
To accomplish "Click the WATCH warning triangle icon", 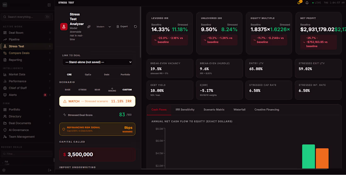I will click(65, 101).
